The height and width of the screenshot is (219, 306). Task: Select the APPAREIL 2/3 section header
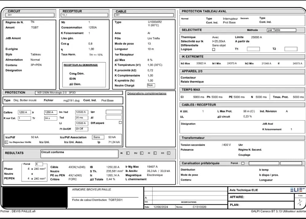click(x=242, y=71)
